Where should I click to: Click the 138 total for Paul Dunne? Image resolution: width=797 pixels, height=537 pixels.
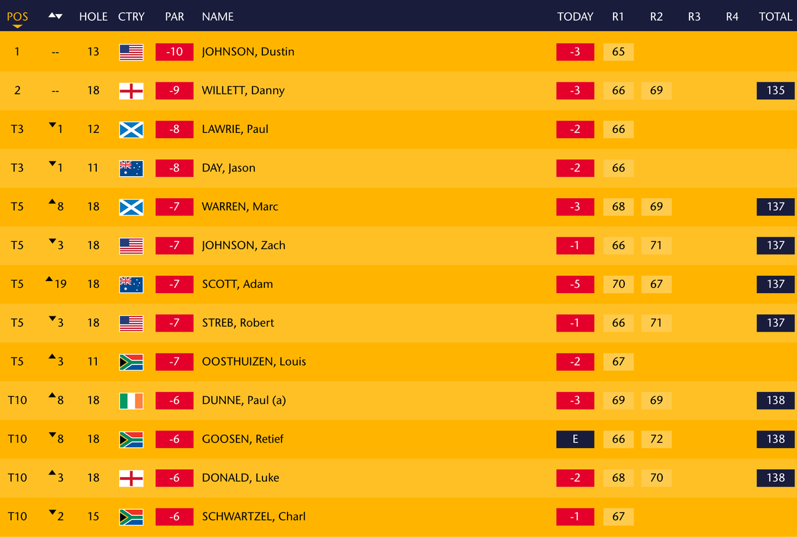(776, 400)
